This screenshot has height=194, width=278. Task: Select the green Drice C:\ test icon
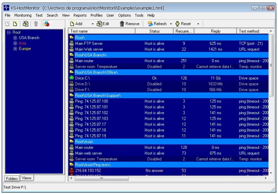(72, 78)
